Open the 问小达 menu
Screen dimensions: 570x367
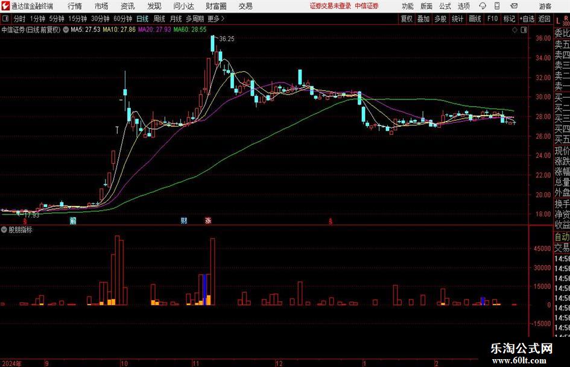point(183,6)
